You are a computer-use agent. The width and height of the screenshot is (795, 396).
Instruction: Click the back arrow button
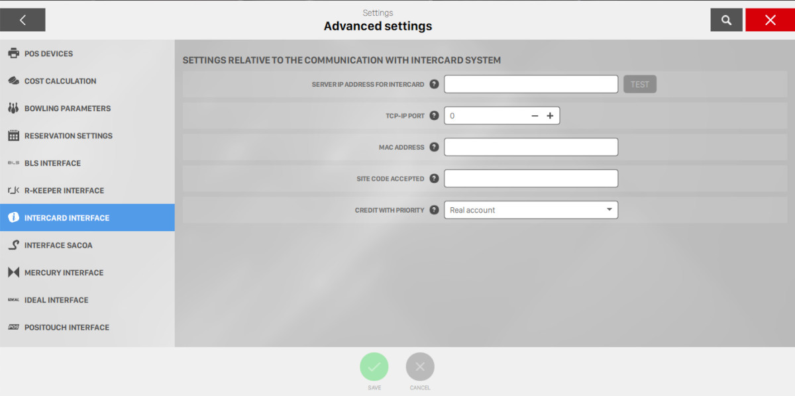tap(23, 20)
